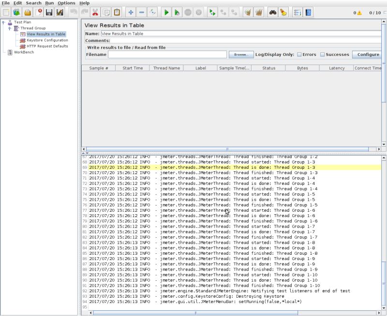
Task: Select View Results in Table tree node
Action: pos(46,34)
